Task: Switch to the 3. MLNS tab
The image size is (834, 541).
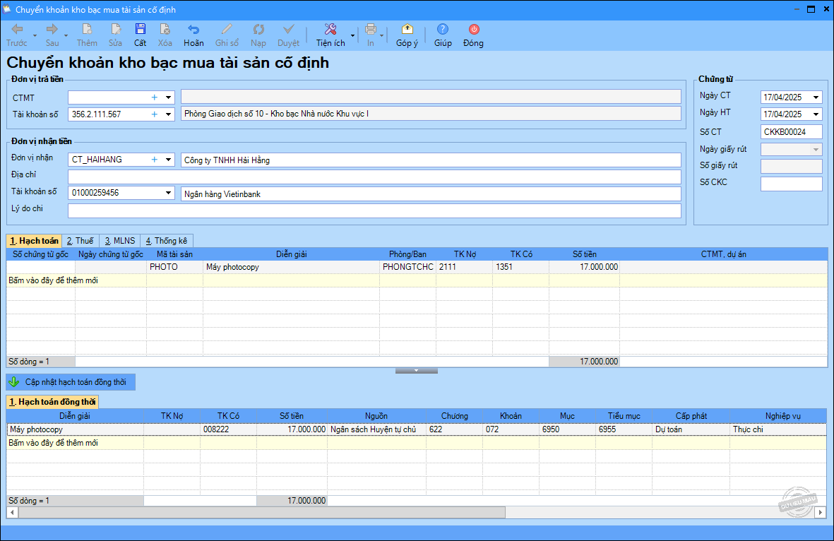Action: click(119, 240)
